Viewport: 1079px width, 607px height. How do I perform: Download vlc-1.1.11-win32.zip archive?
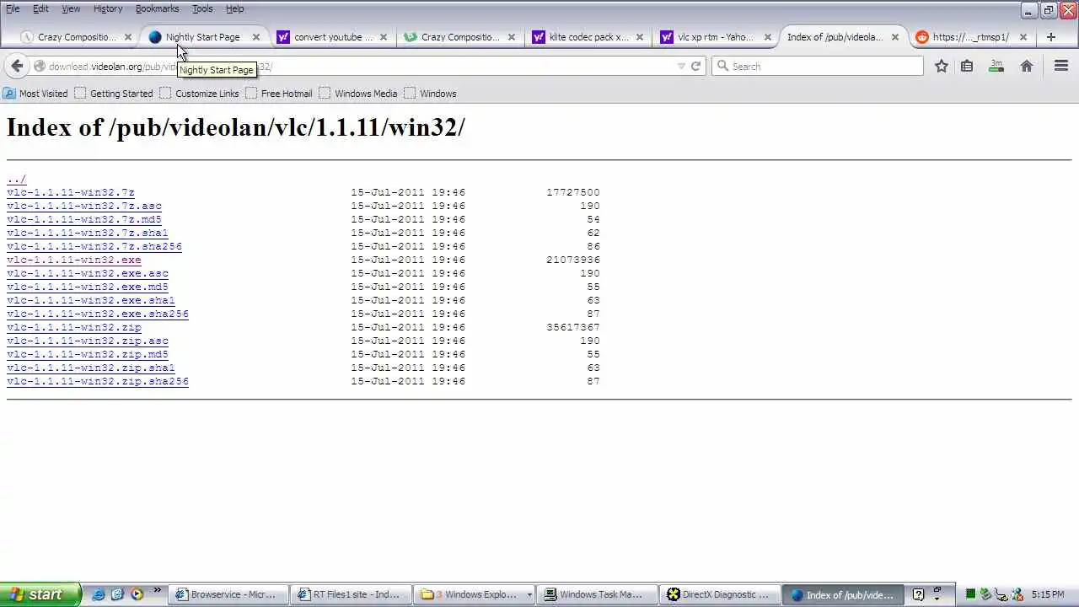[74, 328]
